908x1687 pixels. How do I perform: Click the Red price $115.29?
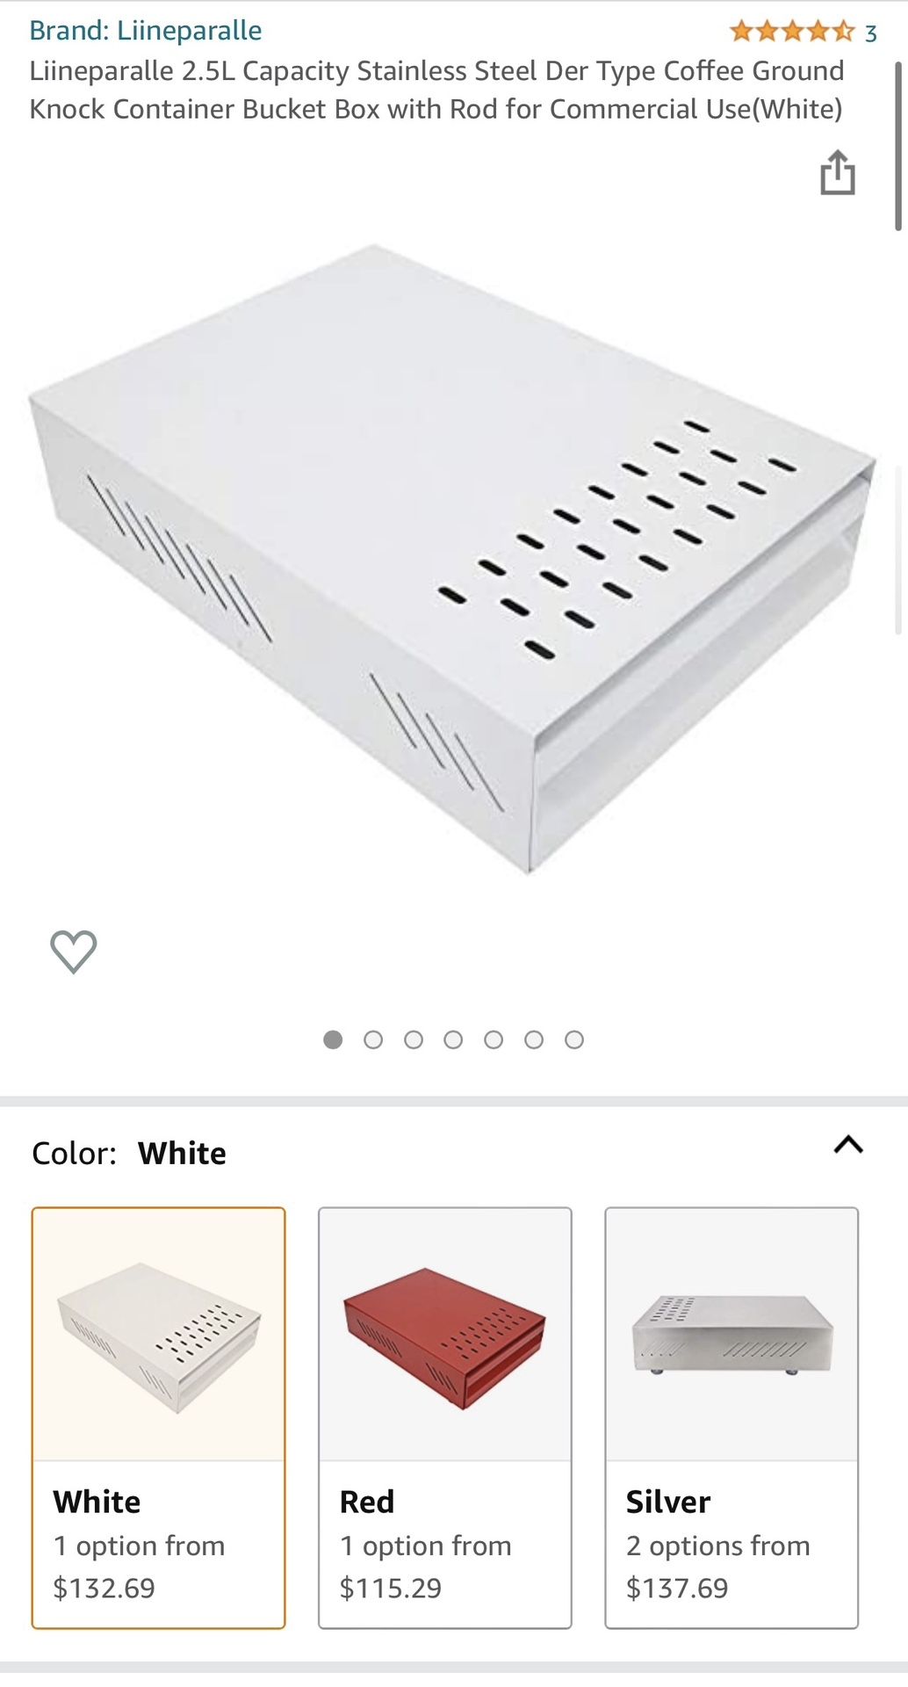(391, 1588)
